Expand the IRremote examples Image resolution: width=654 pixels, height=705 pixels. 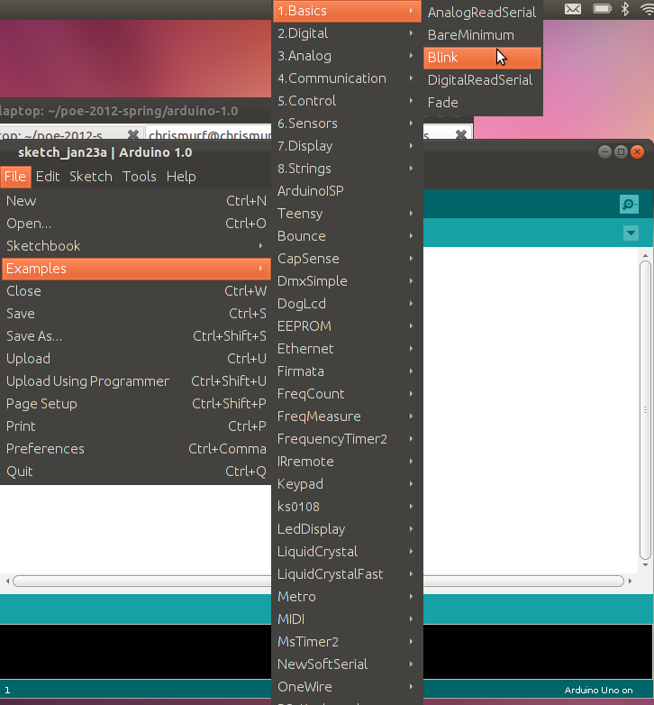click(x=347, y=462)
